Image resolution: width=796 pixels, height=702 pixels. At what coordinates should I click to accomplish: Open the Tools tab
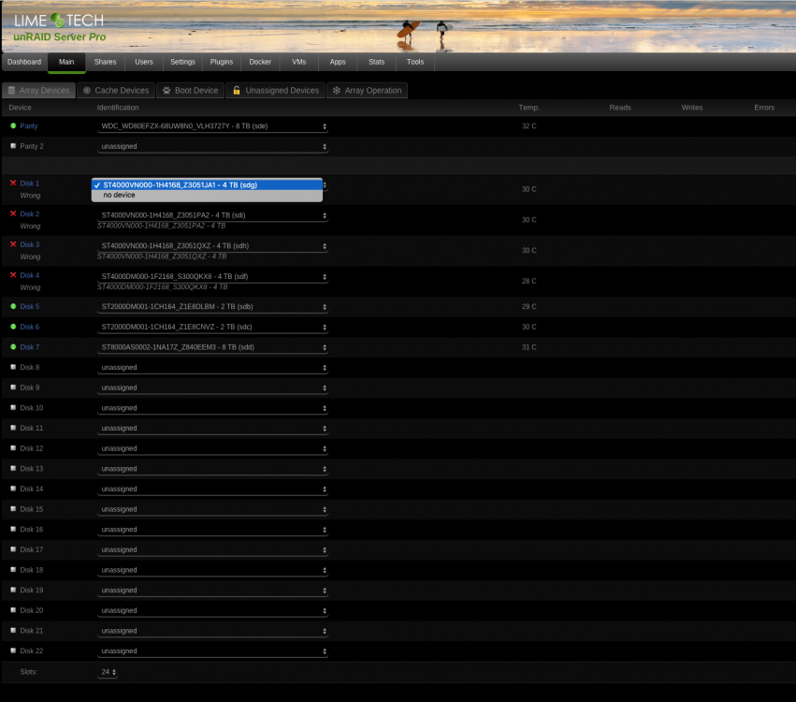click(415, 62)
